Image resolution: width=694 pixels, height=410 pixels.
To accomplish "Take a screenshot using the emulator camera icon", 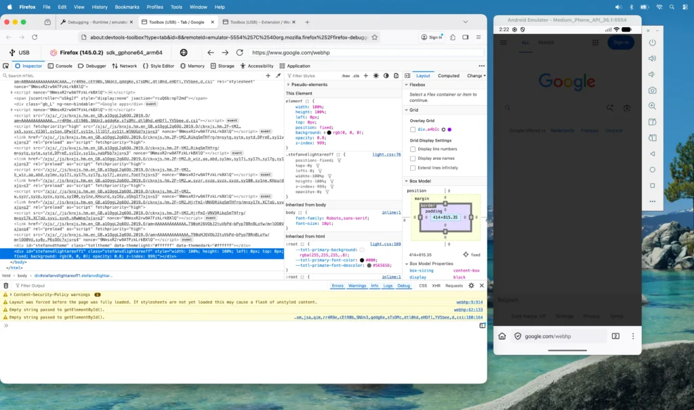I will 651,89.
